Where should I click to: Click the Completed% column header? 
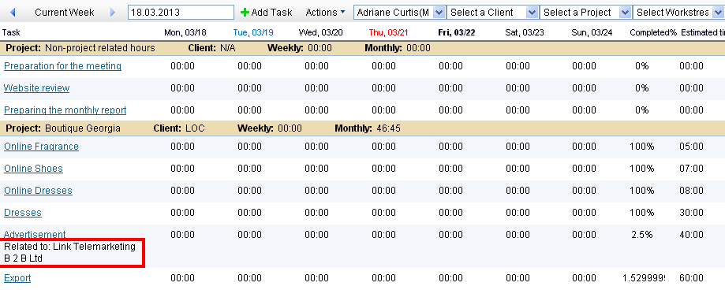click(x=653, y=33)
